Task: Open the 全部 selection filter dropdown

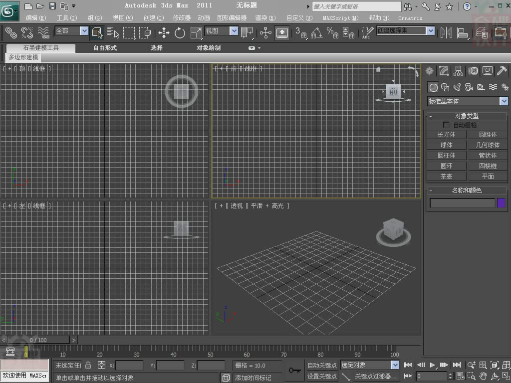Action: (x=84, y=30)
